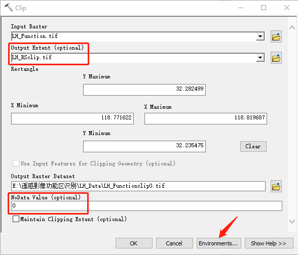Click the NoData Value input field
This screenshot has width=298, height=255.
[146, 206]
